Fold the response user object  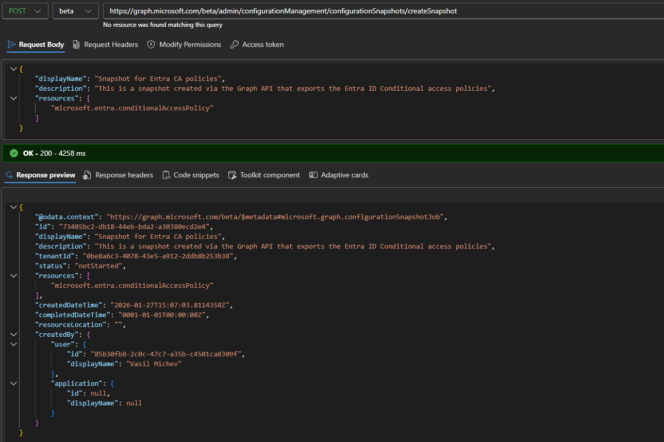[x=13, y=345]
